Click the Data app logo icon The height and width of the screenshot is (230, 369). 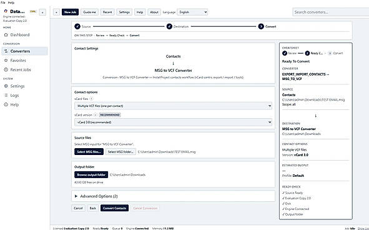click(x=6, y=11)
